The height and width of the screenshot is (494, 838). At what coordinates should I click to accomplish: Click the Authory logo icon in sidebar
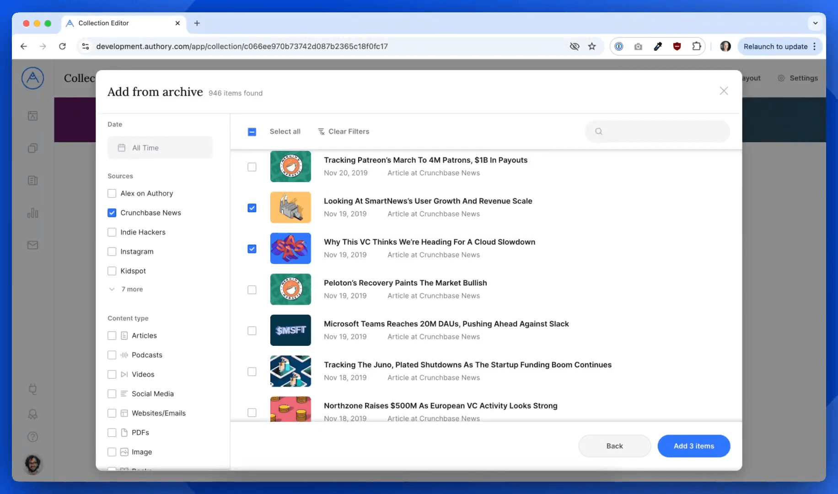(x=32, y=78)
